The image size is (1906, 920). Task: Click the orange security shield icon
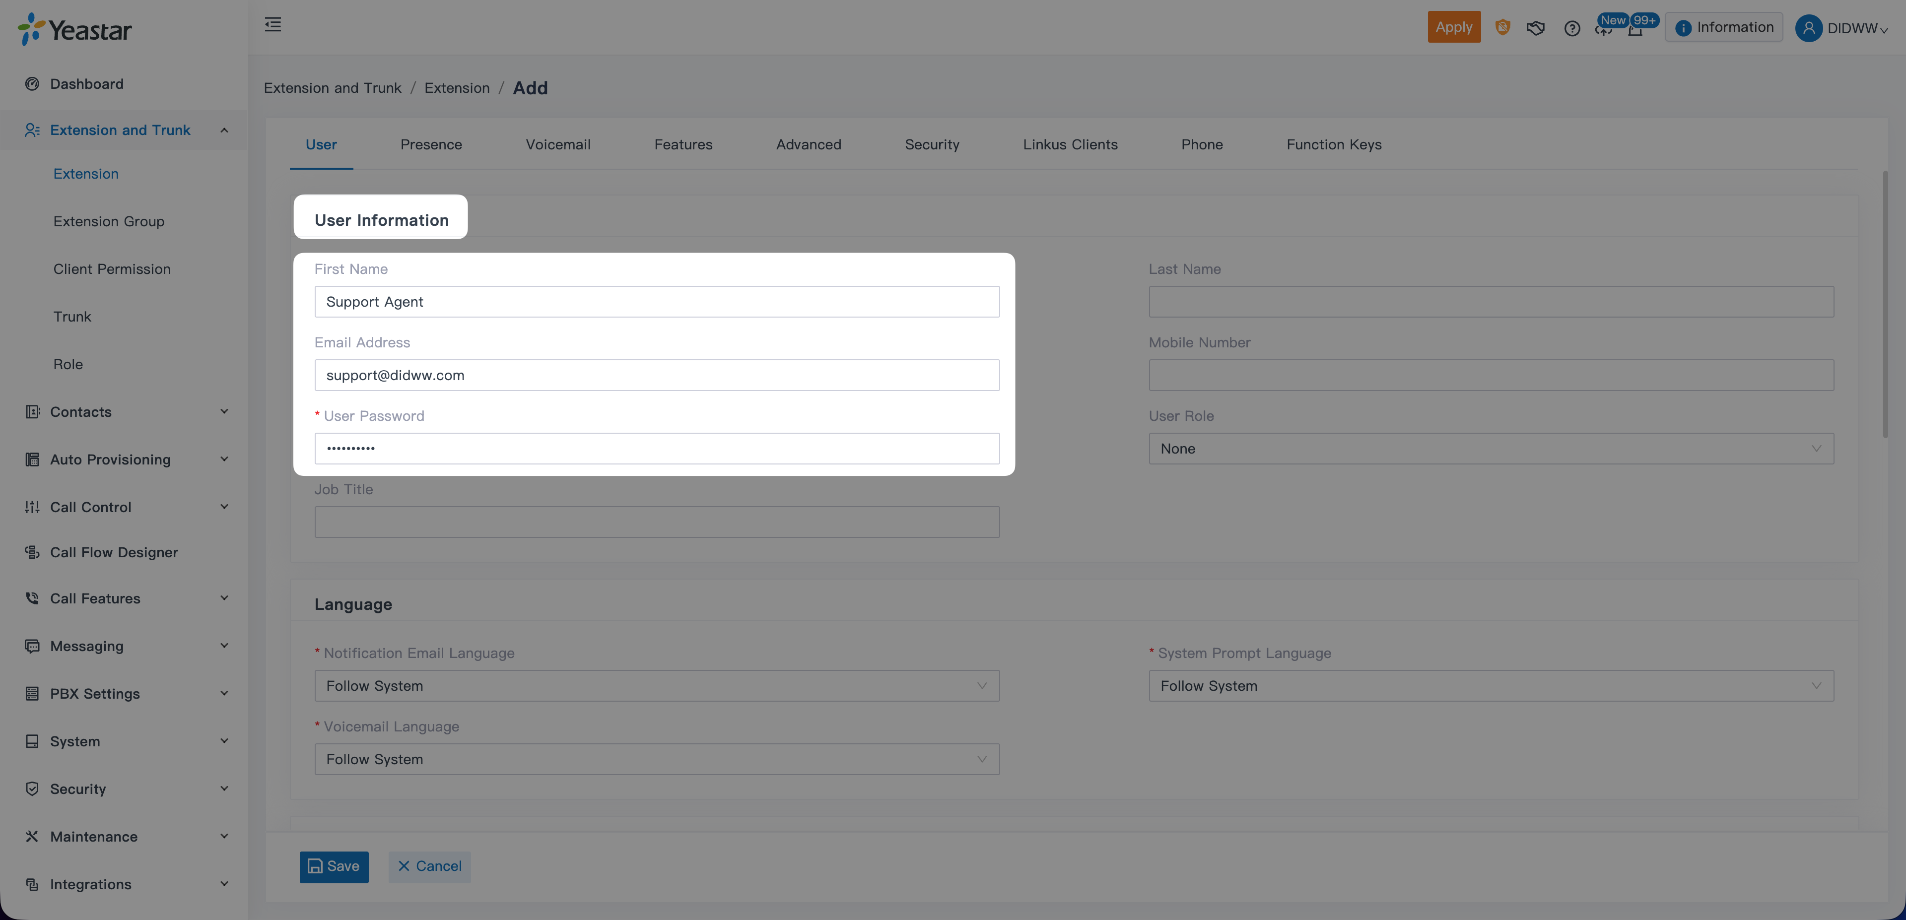pyautogui.click(x=1502, y=28)
